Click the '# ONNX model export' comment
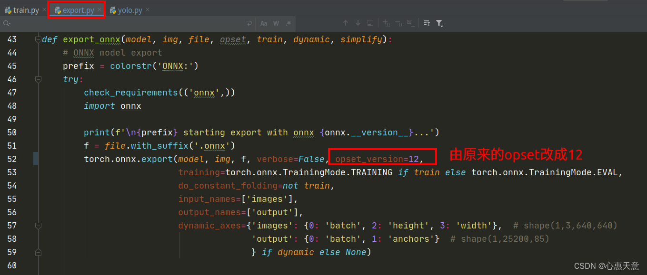647x275 pixels. (x=112, y=53)
